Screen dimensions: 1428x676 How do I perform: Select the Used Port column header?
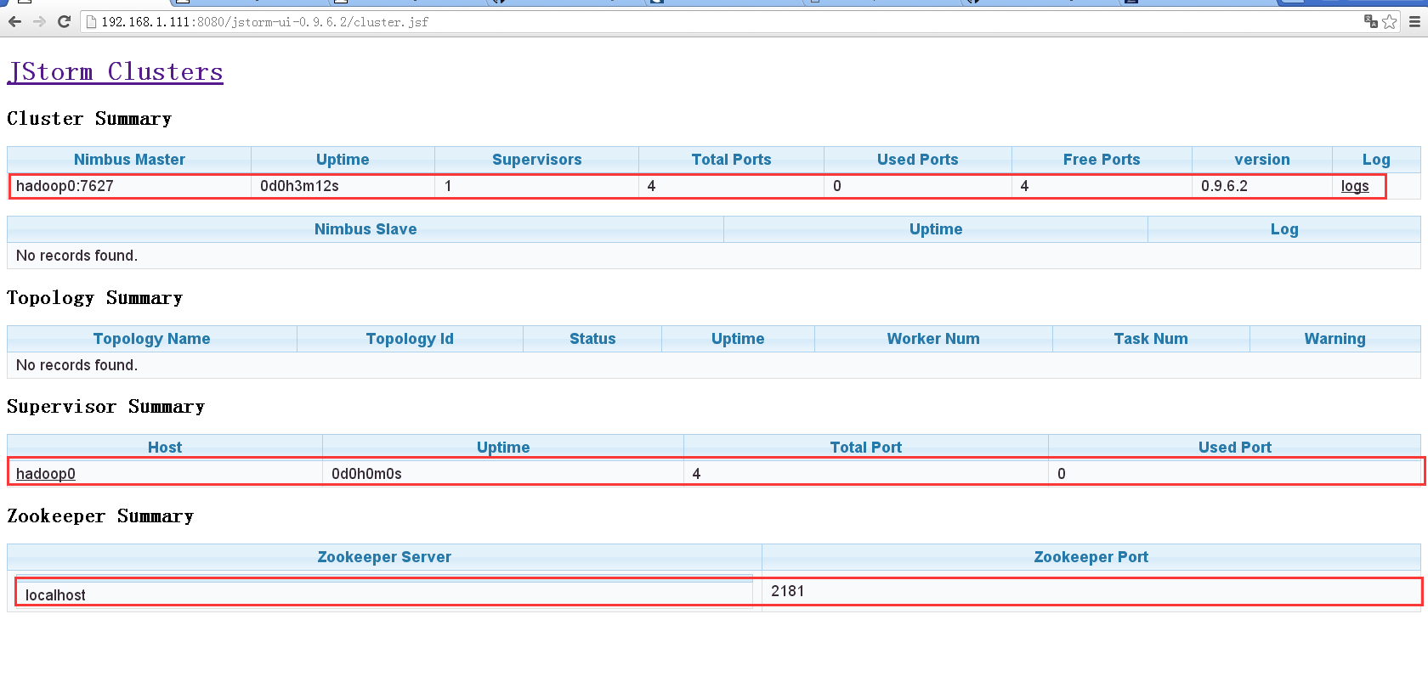(x=1235, y=447)
